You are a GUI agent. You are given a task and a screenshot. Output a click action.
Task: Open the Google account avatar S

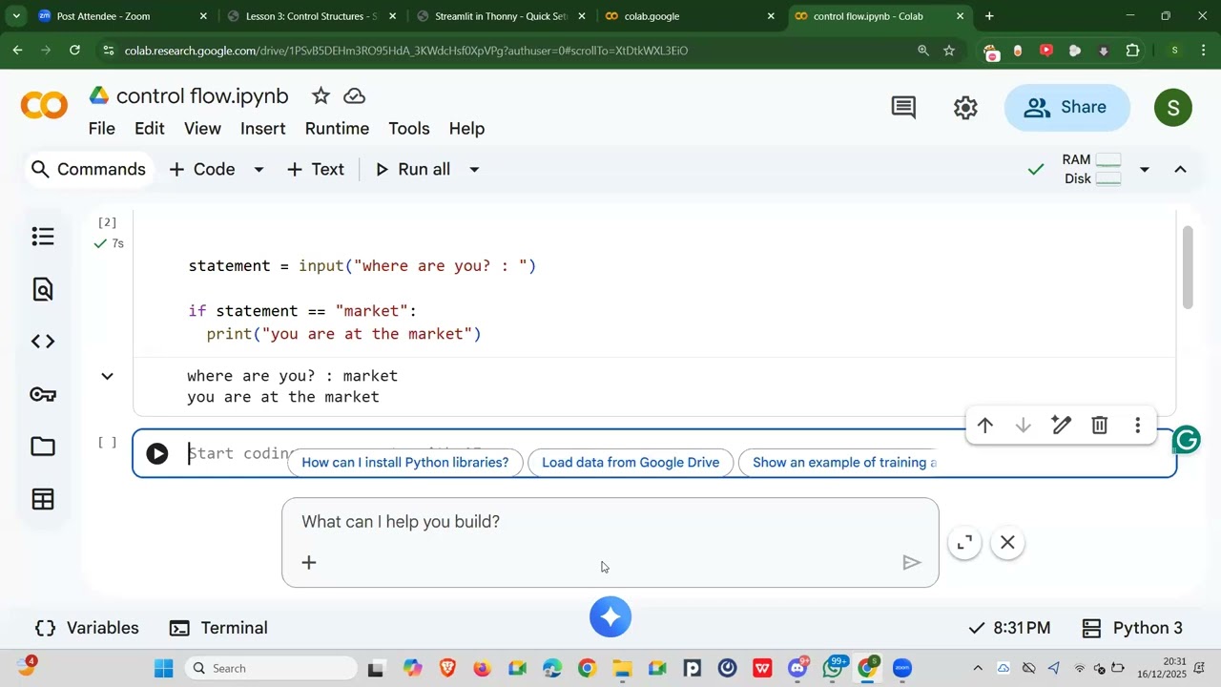(x=1173, y=107)
